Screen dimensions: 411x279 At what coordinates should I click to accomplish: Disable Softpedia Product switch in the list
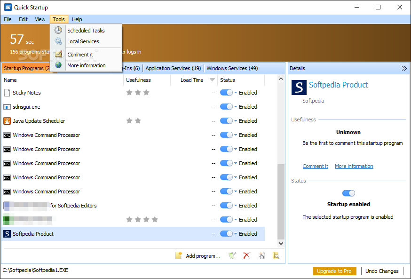(x=226, y=234)
